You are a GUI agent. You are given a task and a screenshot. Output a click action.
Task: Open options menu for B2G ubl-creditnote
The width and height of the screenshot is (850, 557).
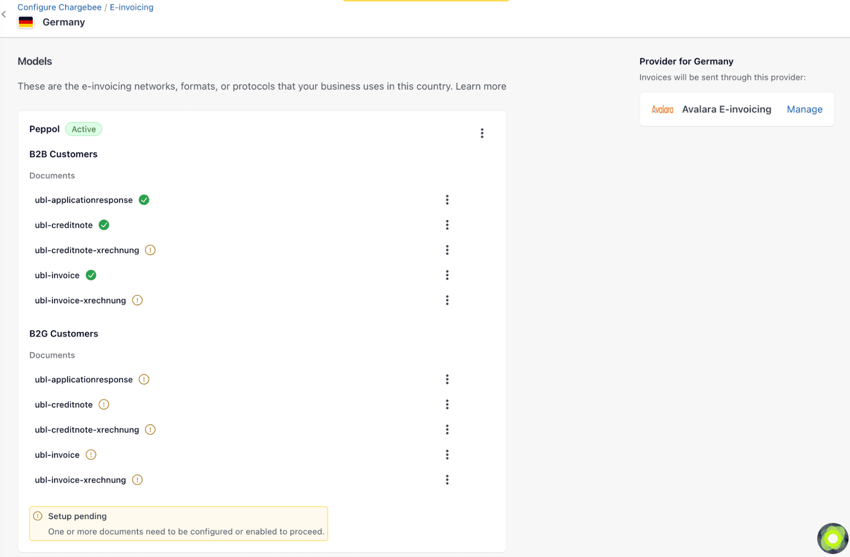(x=447, y=404)
